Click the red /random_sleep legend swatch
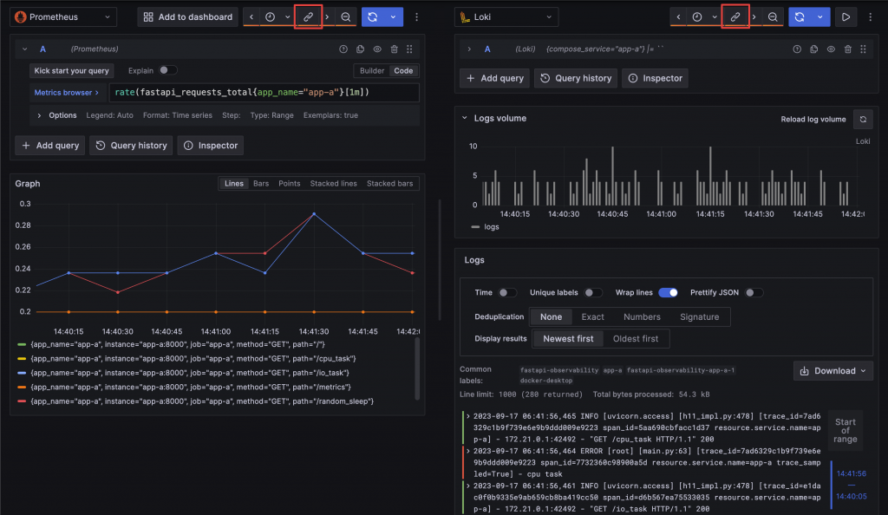888x515 pixels. click(22, 401)
